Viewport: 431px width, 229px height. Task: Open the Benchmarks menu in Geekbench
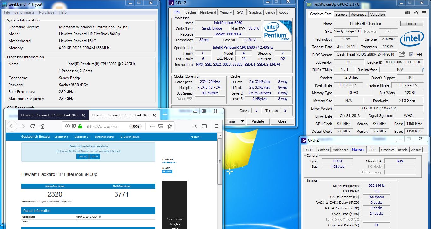24,12
